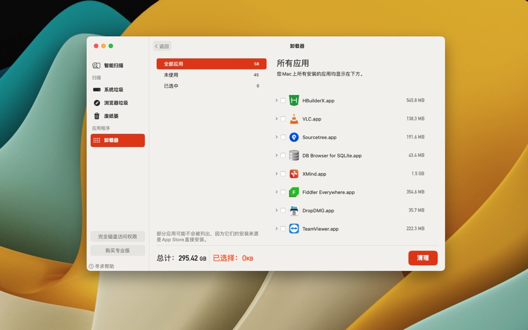Click 购买专业版 button
528x330 pixels.
(x=117, y=251)
